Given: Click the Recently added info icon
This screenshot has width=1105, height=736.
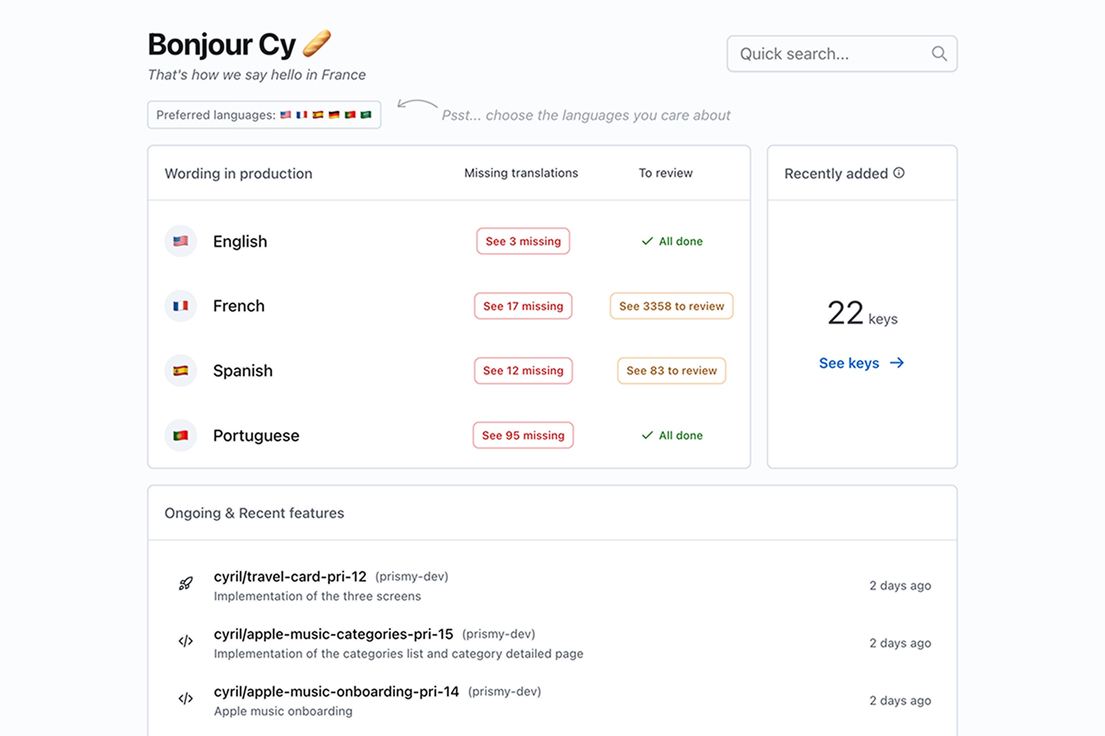Looking at the screenshot, I should [x=899, y=173].
